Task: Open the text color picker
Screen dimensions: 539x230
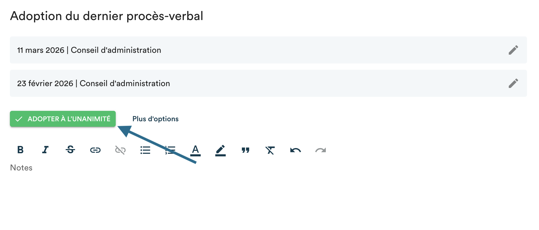Action: pos(195,150)
